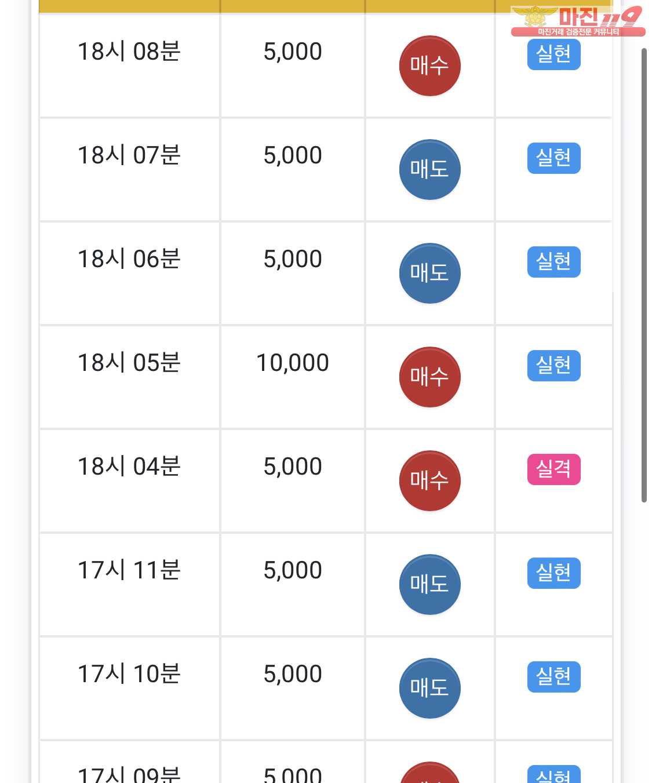Screen dimensions: 652x783
Task: Select the pink 실격 badge for 18시 04분
Action: click(x=553, y=469)
